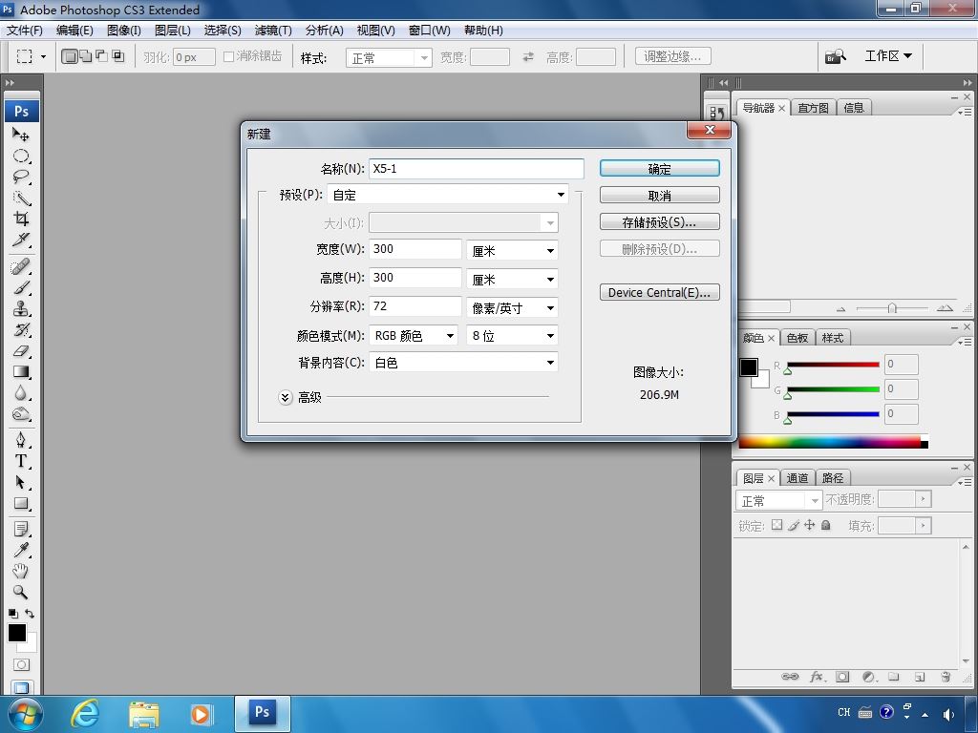978x733 pixels.
Task: Switch to the 直方图 tab
Action: pyautogui.click(x=814, y=108)
